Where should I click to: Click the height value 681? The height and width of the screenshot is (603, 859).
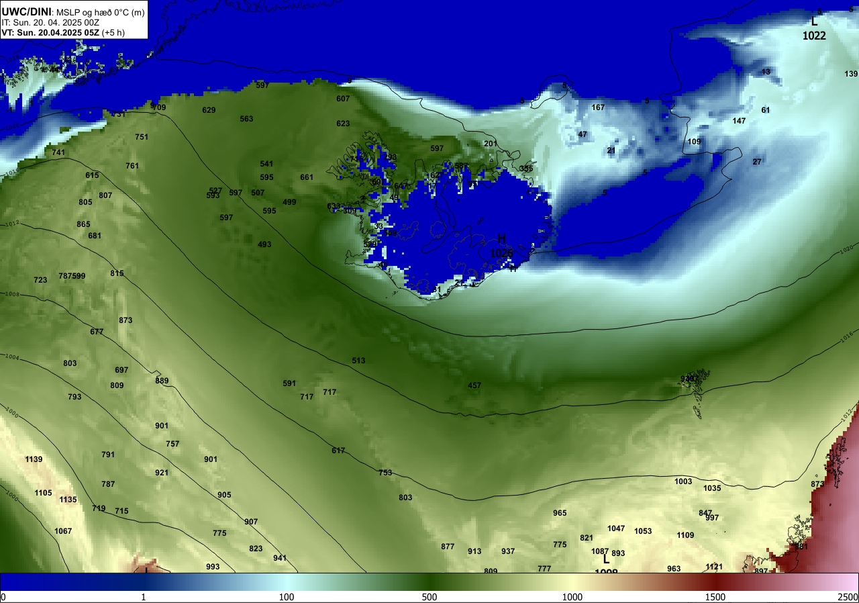[x=95, y=236]
